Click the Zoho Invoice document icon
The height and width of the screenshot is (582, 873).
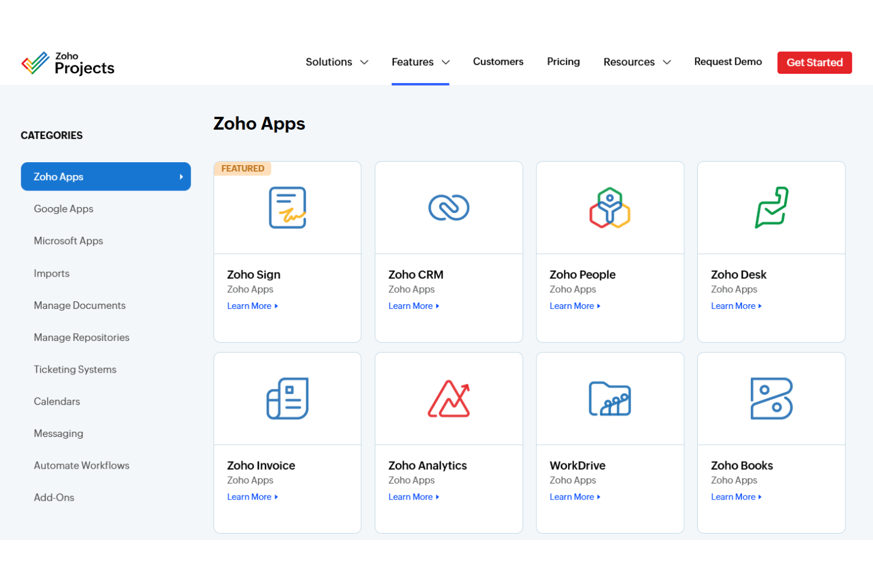(x=287, y=399)
